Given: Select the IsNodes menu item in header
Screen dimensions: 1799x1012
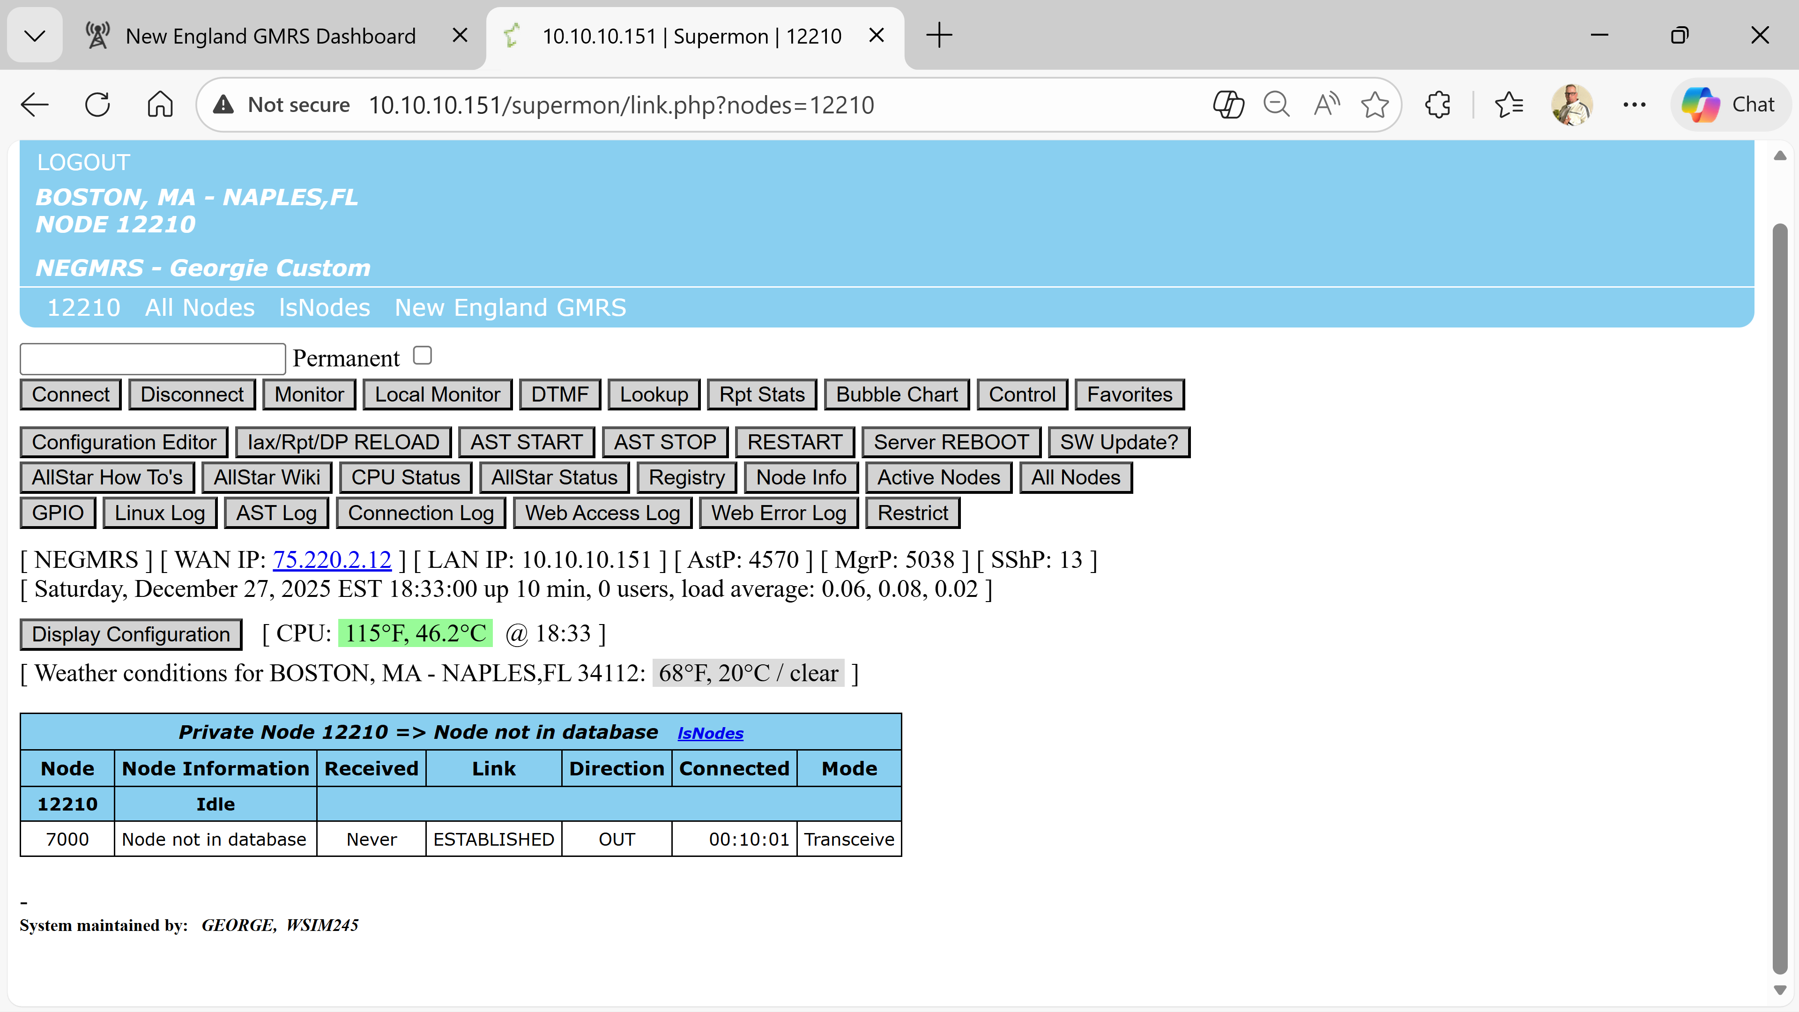Looking at the screenshot, I should tap(324, 307).
